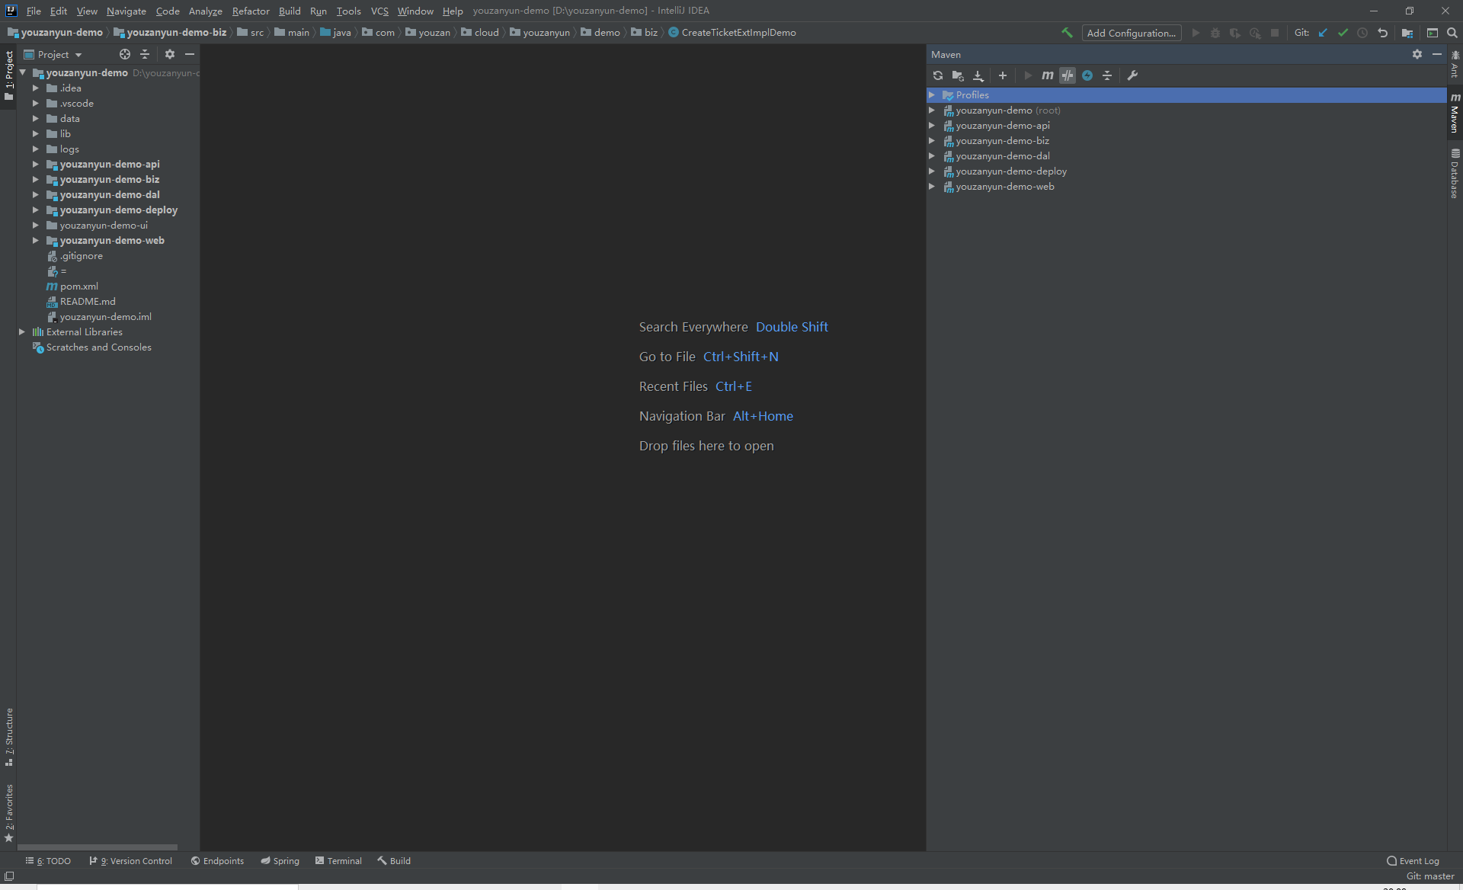This screenshot has height=890, width=1463.
Task: Collapse the youzanyun-demo root project node
Action: click(x=22, y=73)
